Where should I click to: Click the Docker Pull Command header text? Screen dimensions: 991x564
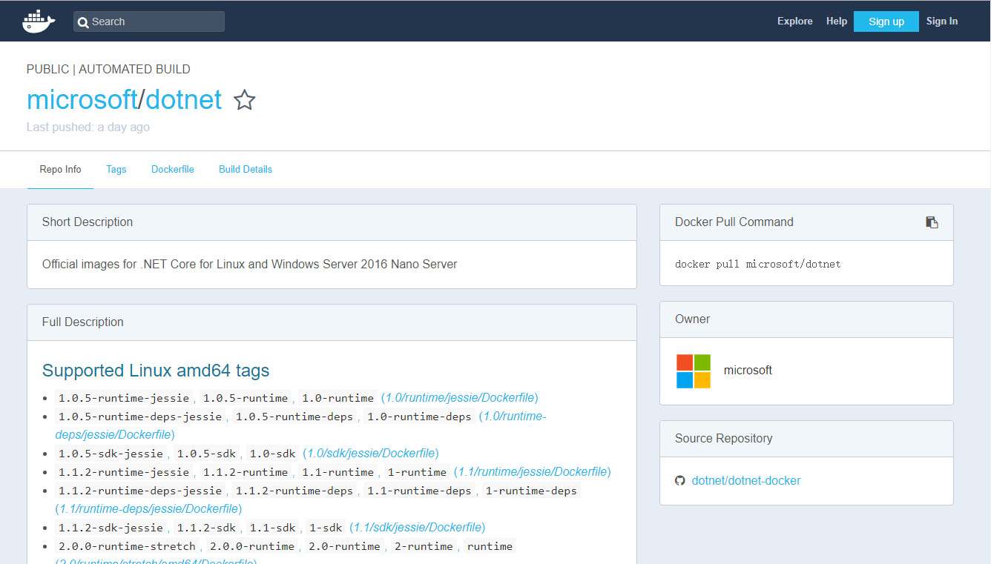pos(734,222)
